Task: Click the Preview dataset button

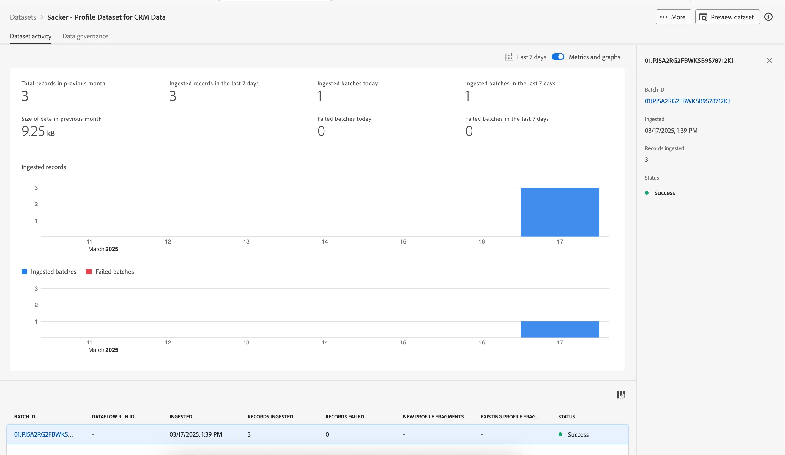Action: [x=727, y=17]
